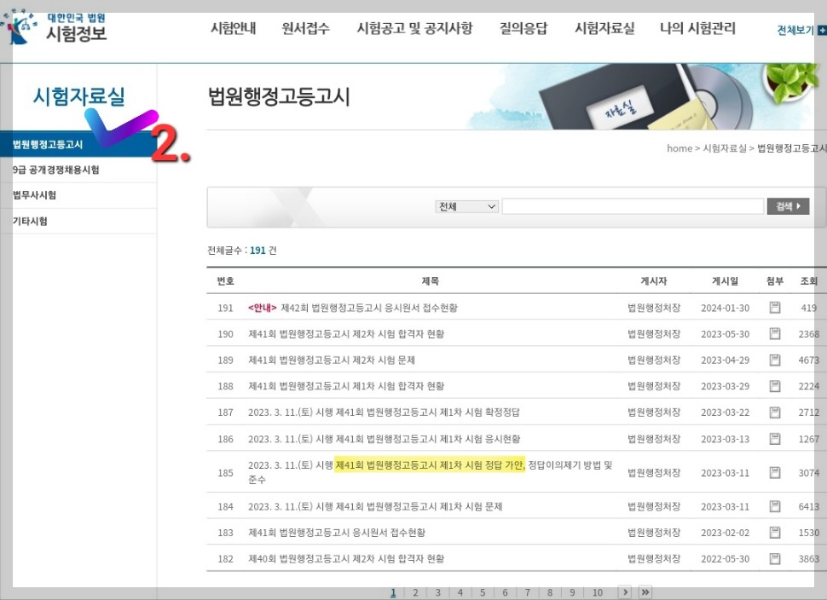Open the attachment for post 191
Viewport: 827px width, 600px height.
click(774, 309)
